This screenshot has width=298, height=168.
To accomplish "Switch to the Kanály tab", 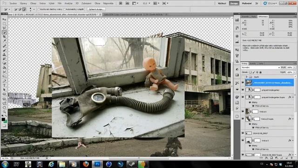I will (253, 63).
